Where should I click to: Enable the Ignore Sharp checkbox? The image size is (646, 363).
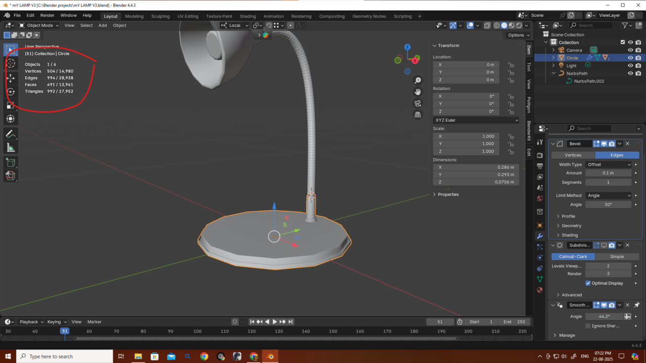point(588,326)
